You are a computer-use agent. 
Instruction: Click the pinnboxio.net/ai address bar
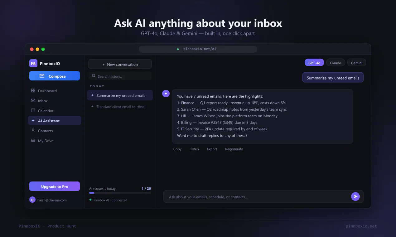[x=198, y=49]
